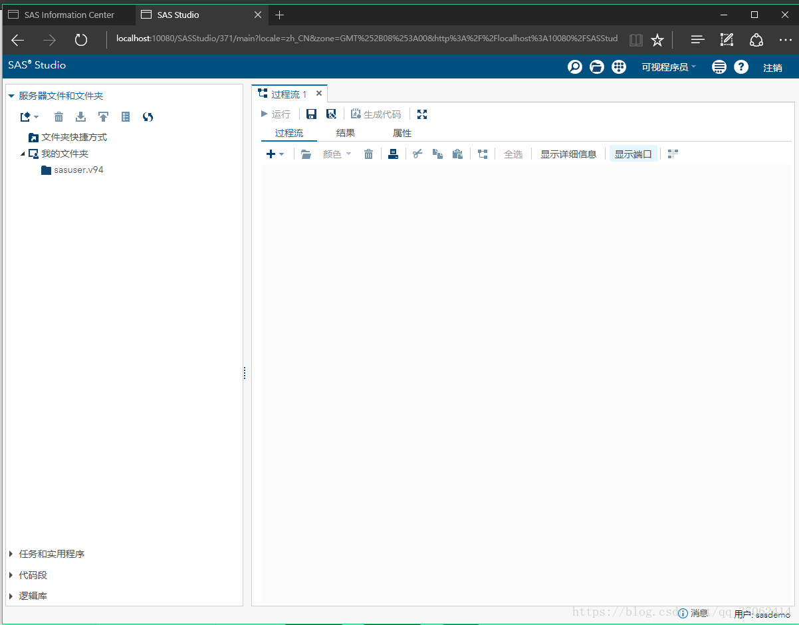Select the sasuser.v94 folder

pyautogui.click(x=78, y=170)
